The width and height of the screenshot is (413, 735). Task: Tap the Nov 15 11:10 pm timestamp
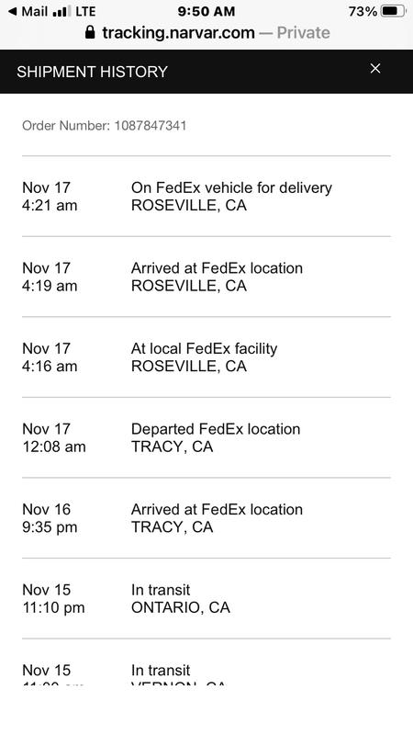53,599
